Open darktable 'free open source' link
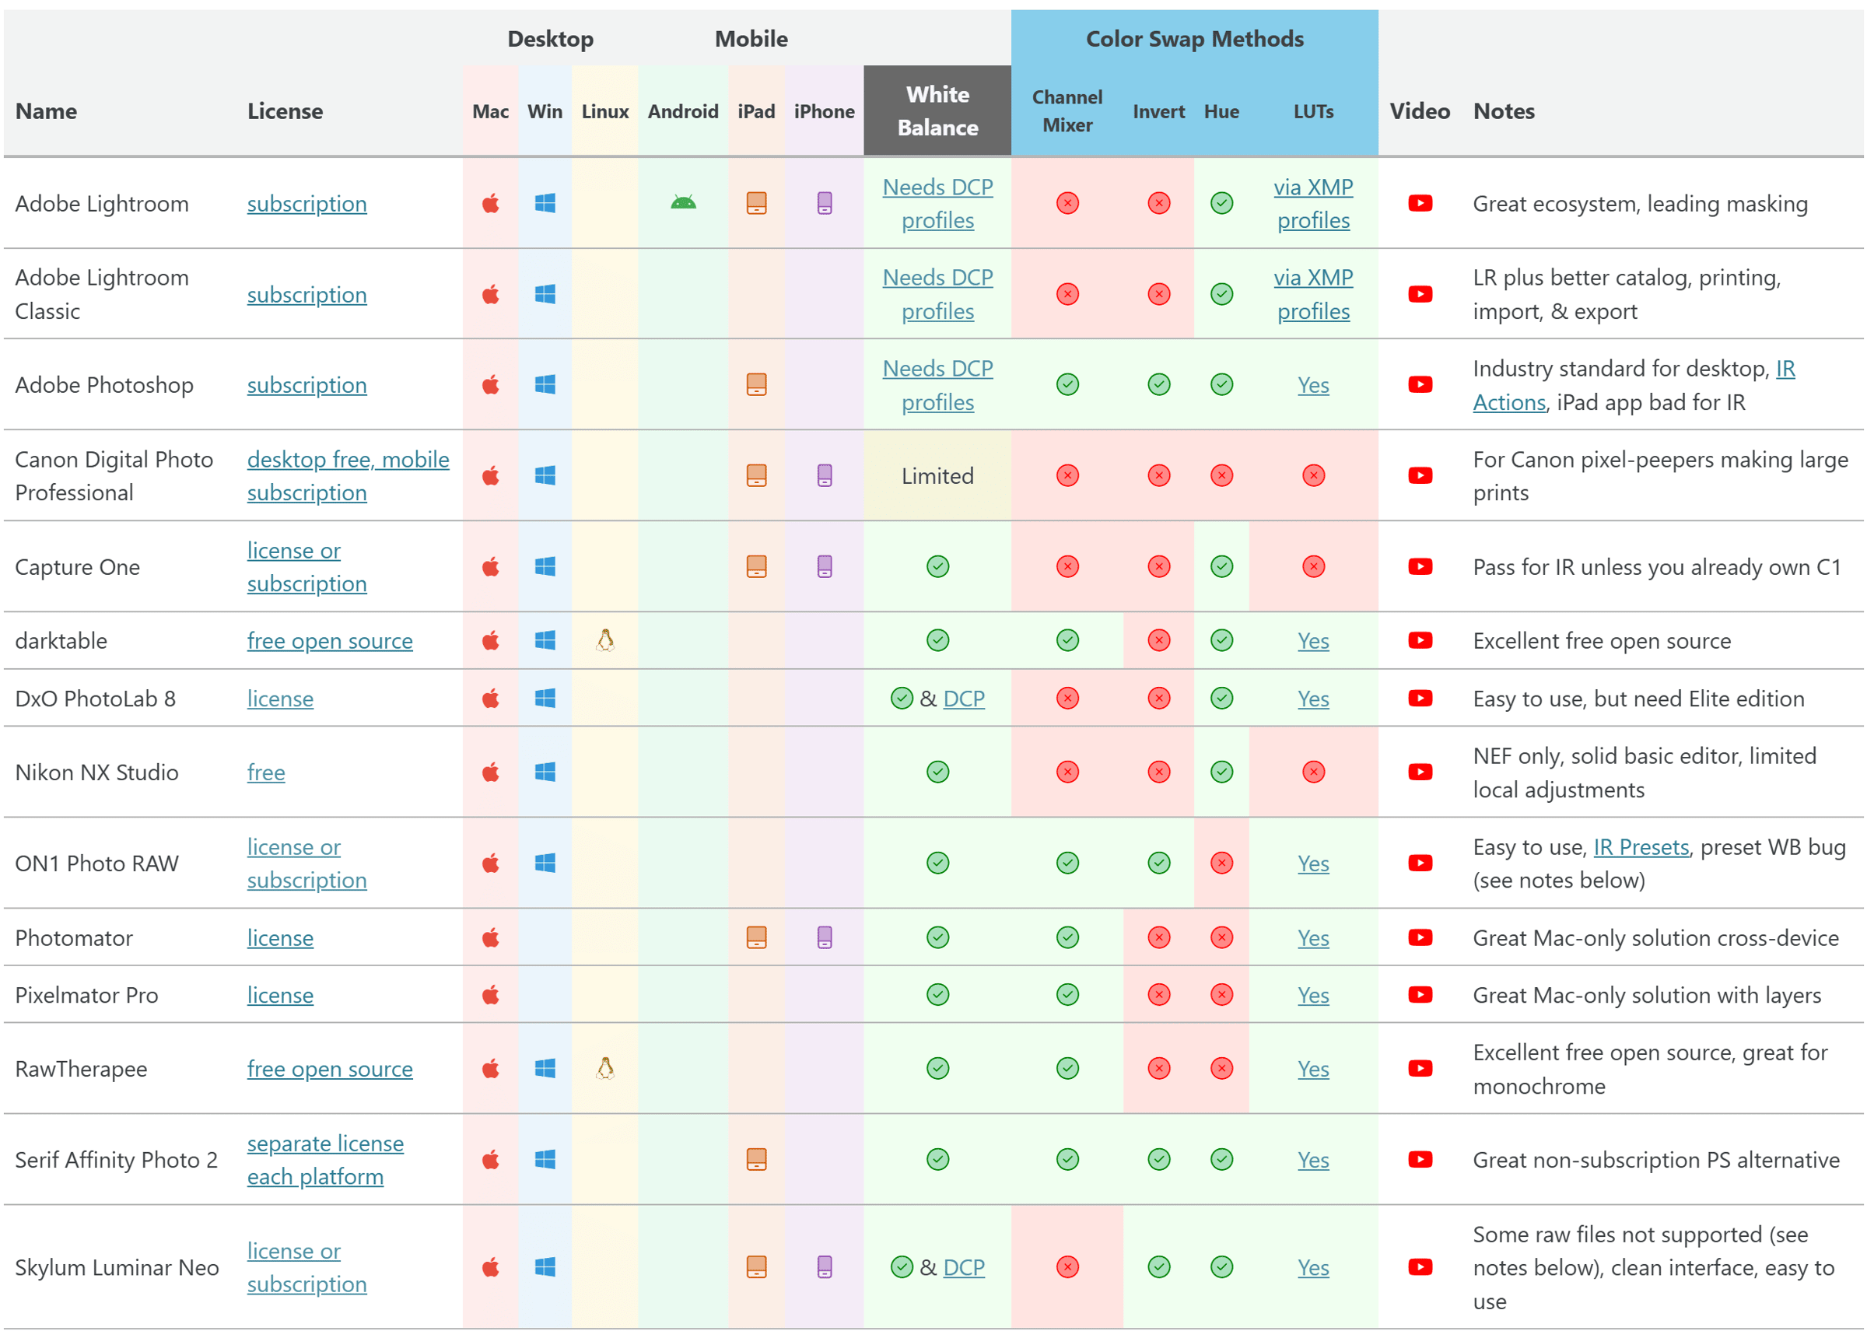Image resolution: width=1867 pixels, height=1331 pixels. (330, 641)
